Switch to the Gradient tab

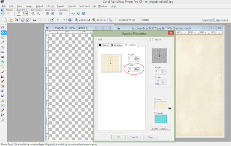(116, 45)
